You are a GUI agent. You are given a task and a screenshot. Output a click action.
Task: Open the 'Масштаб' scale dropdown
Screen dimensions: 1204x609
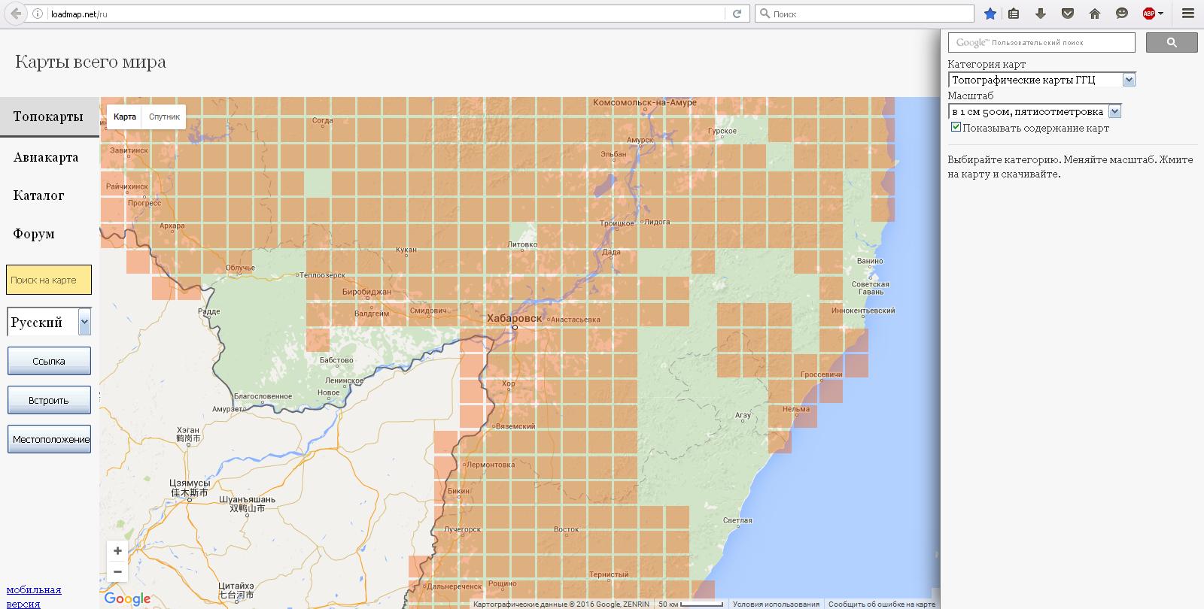point(1114,111)
